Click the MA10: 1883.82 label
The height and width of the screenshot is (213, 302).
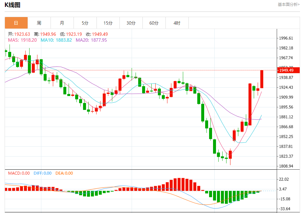coord(56,40)
